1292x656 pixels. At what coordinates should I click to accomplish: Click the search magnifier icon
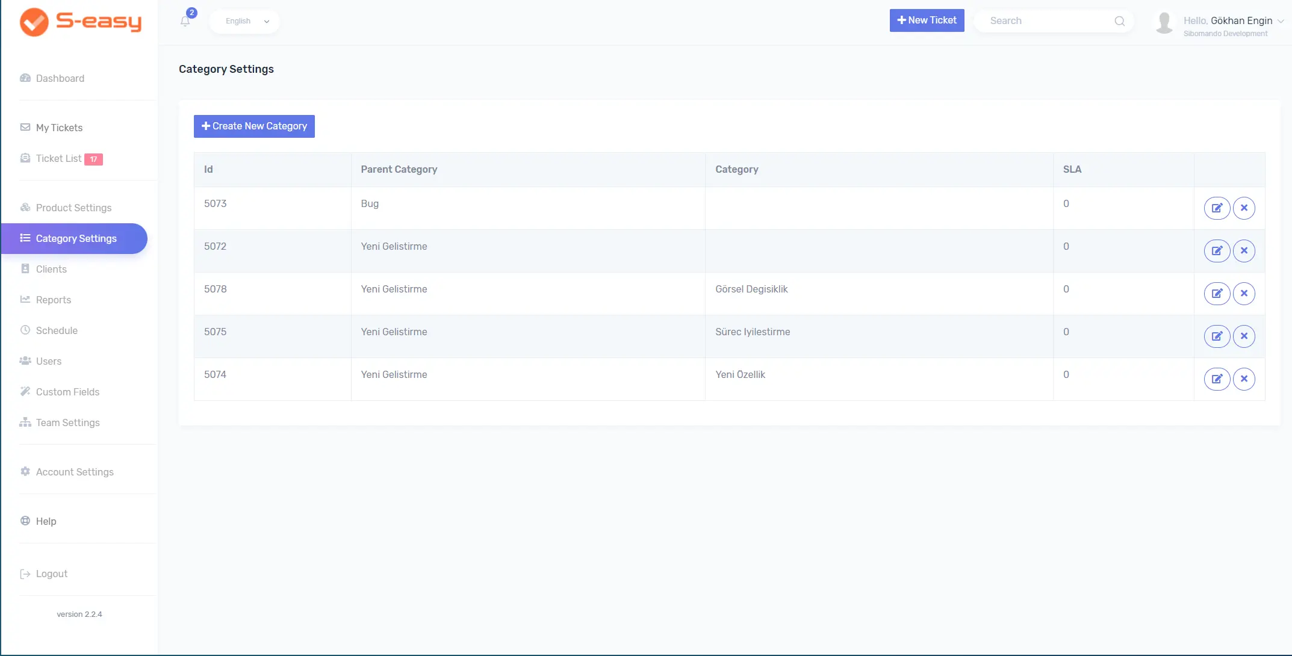(1119, 21)
